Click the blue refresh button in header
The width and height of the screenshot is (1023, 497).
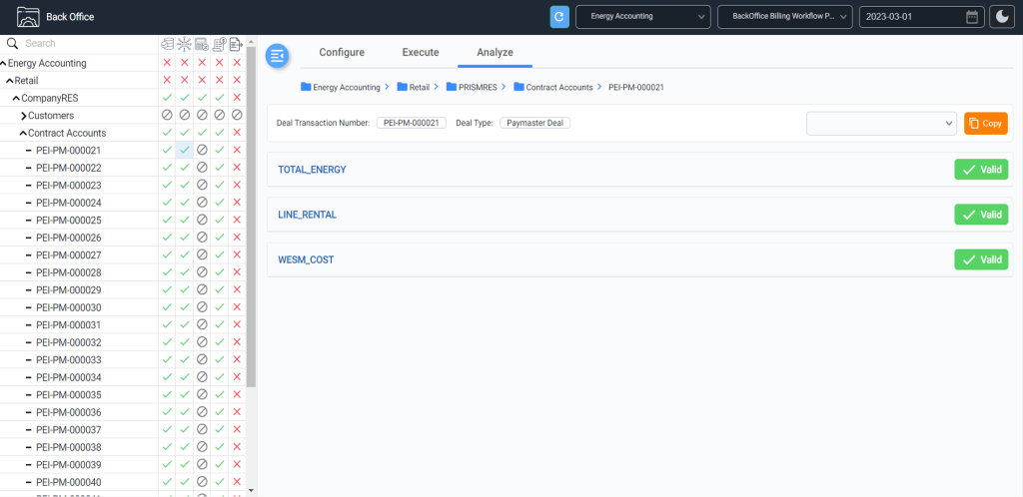(559, 17)
